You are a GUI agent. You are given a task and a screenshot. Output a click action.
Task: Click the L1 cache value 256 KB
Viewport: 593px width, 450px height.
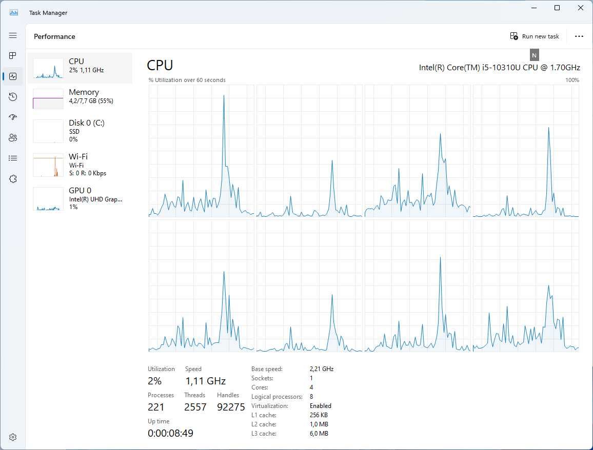[319, 415]
